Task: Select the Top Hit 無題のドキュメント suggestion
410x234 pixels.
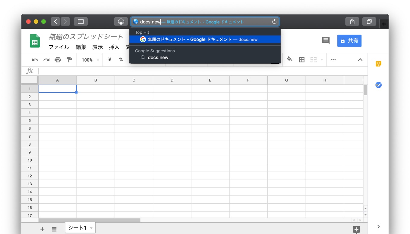Action: [x=205, y=39]
